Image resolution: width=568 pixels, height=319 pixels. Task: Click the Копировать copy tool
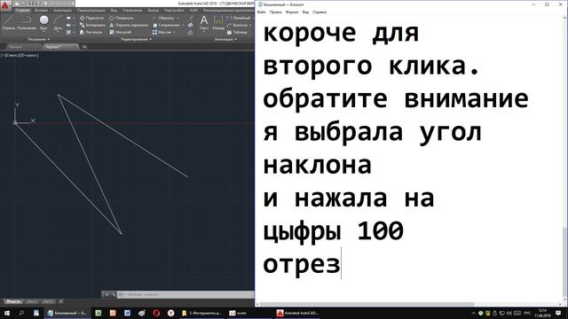pos(92,25)
